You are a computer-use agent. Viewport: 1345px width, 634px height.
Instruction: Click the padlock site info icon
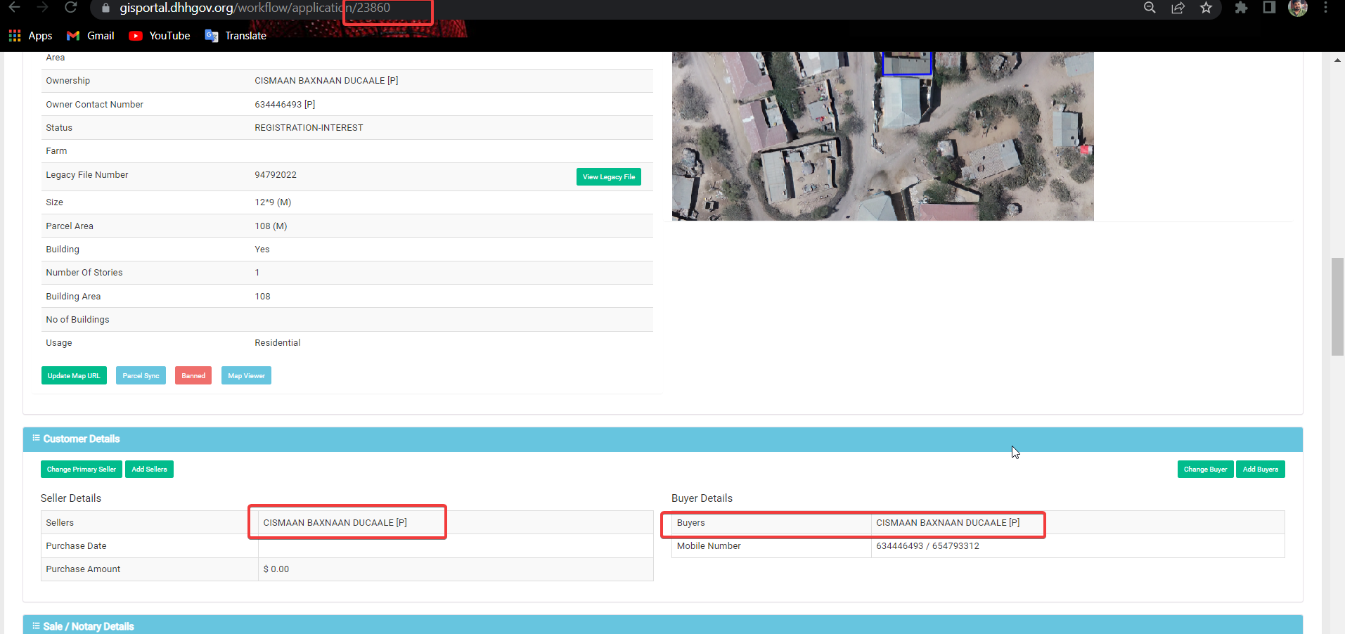(106, 8)
